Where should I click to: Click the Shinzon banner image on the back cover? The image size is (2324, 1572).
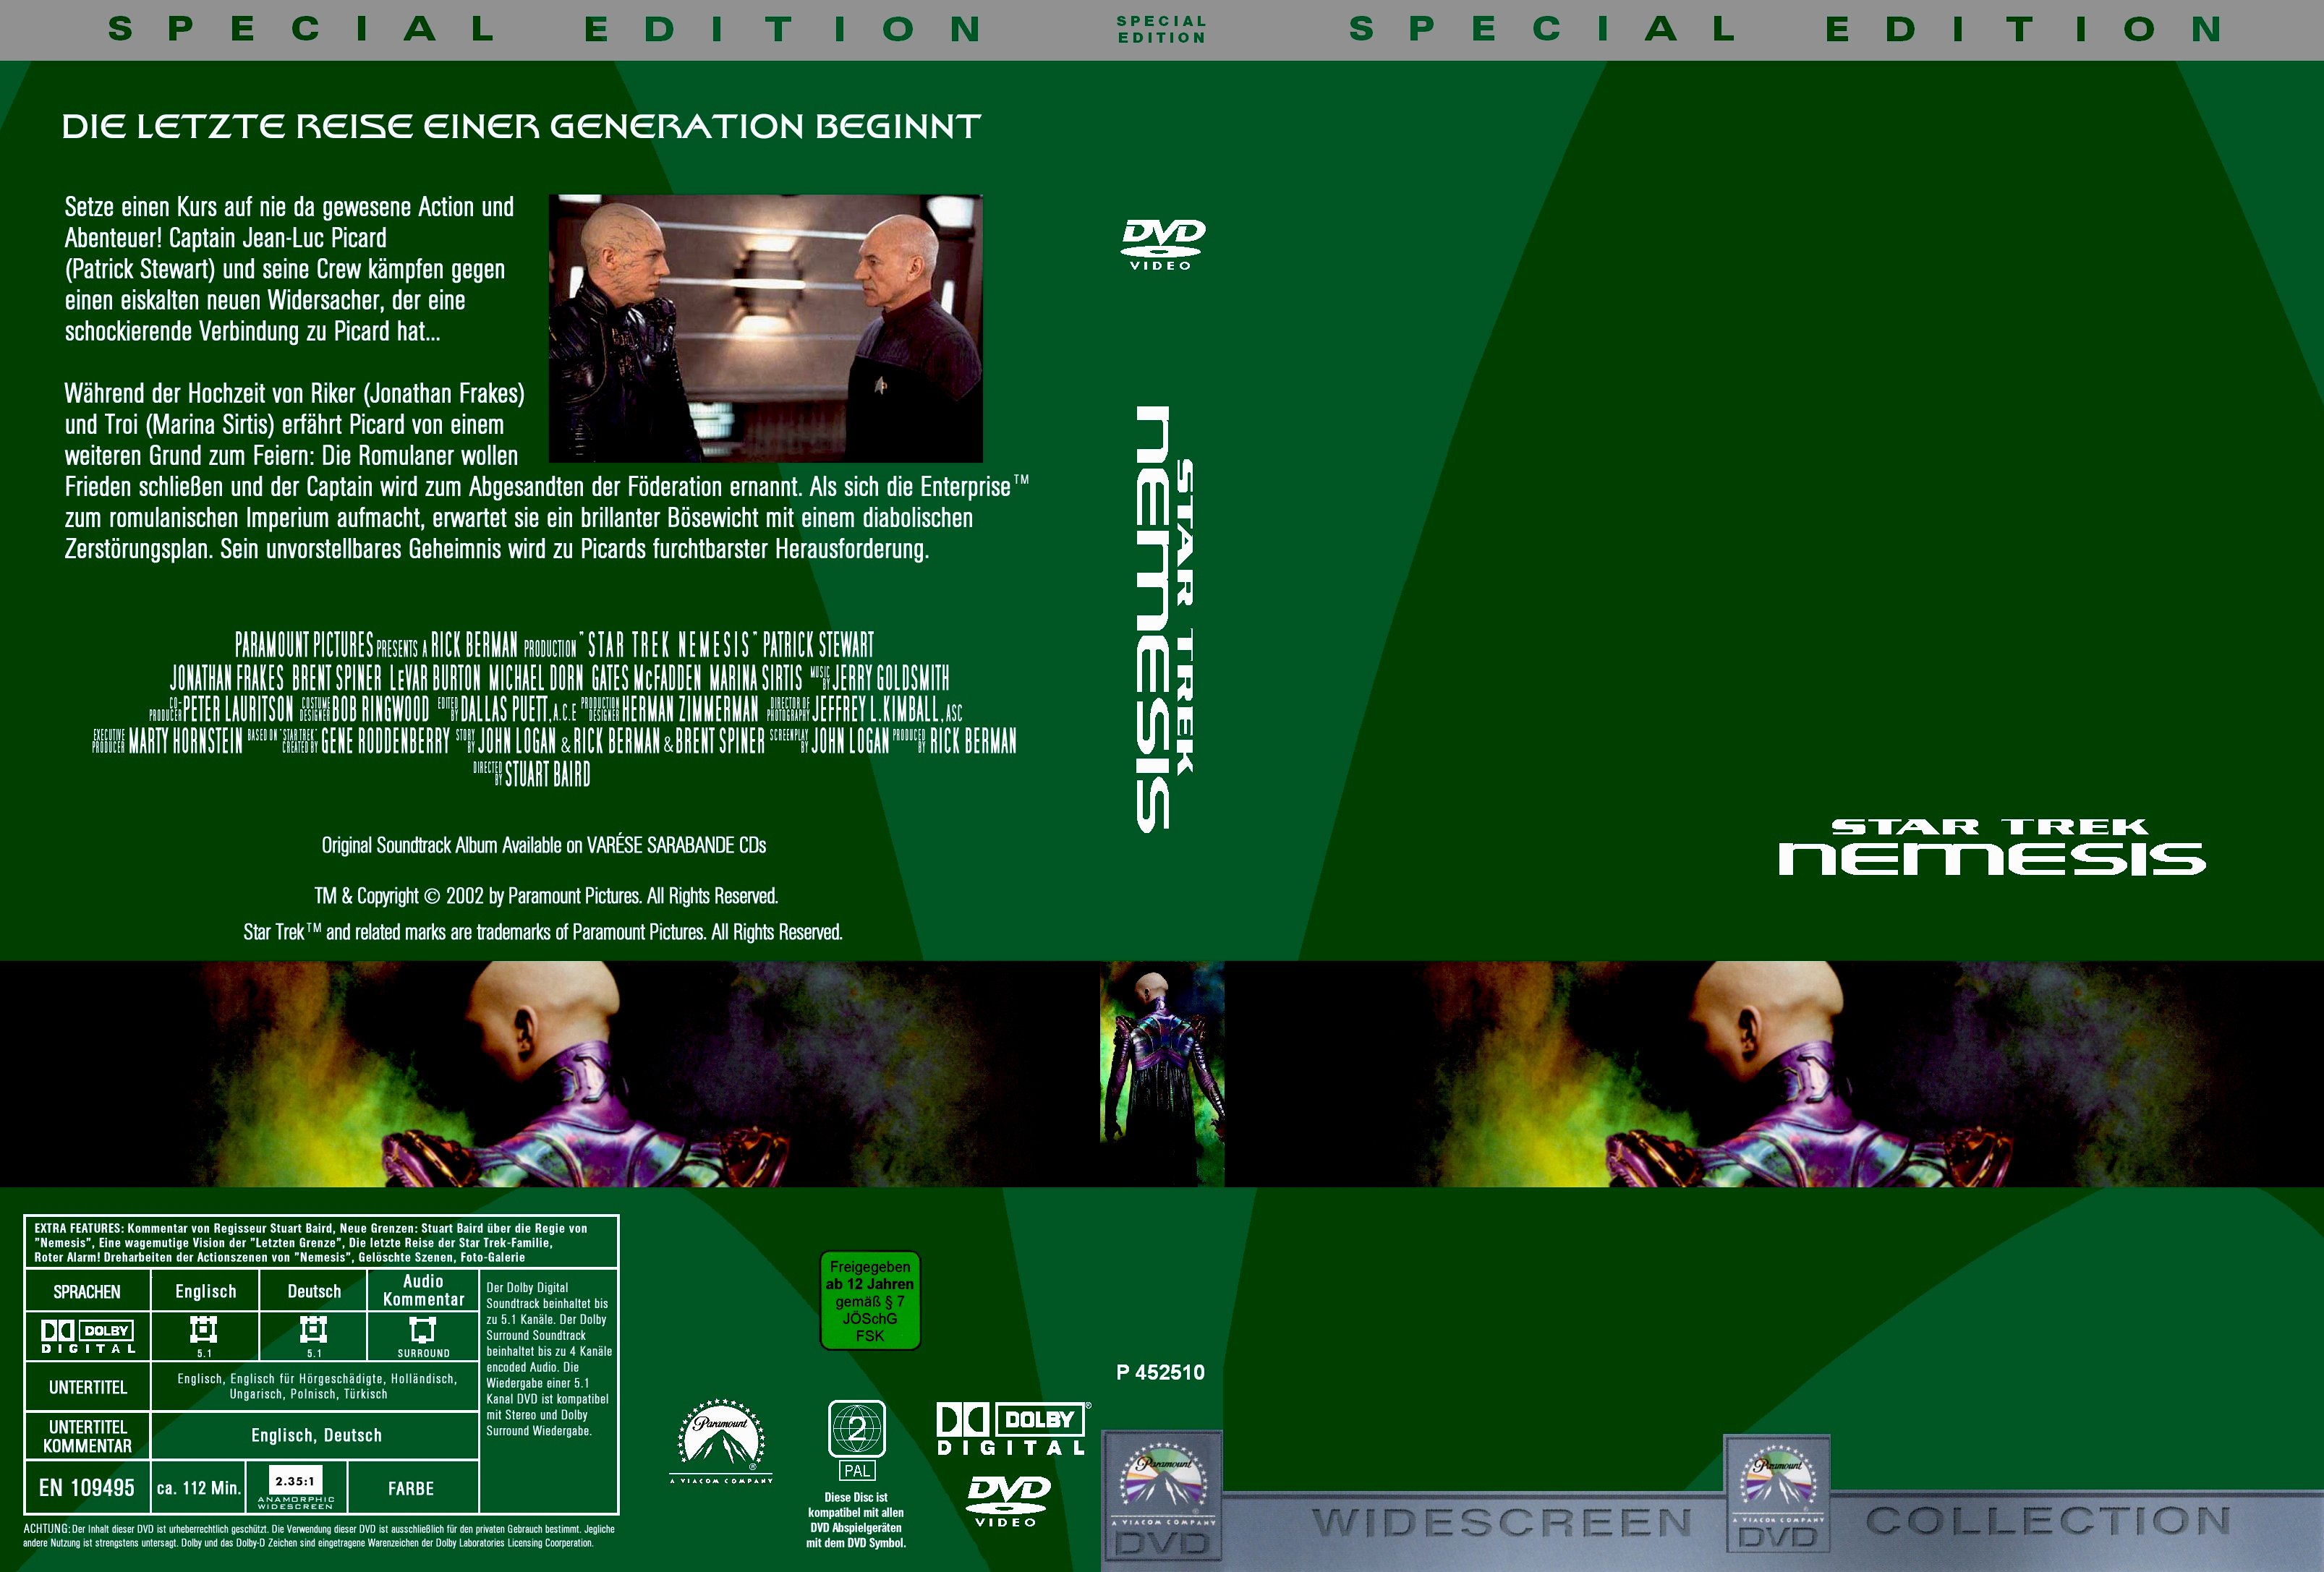tap(550, 1074)
